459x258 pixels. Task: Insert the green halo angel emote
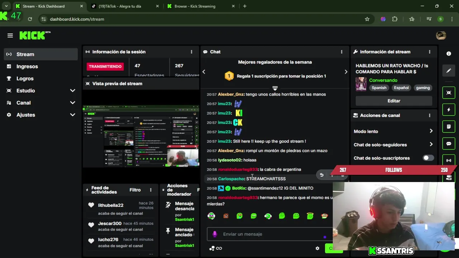310,216
